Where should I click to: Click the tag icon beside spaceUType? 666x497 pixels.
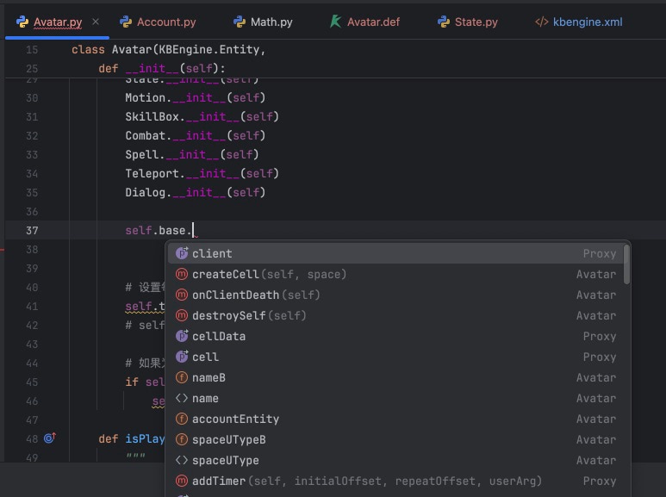182,460
